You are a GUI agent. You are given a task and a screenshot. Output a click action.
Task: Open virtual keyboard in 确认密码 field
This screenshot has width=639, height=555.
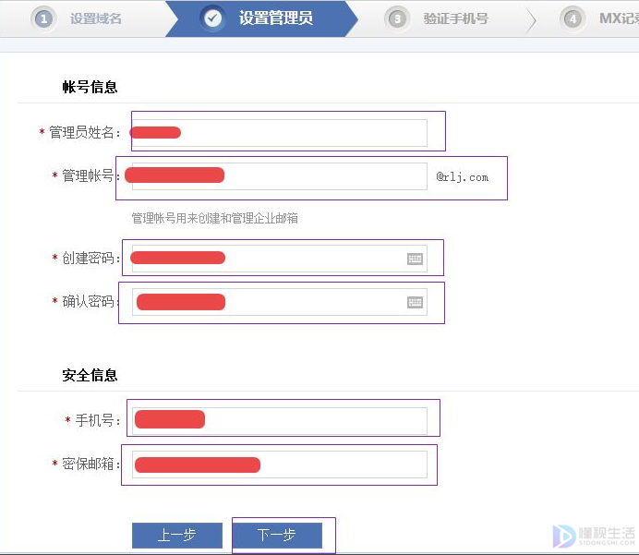pos(415,302)
